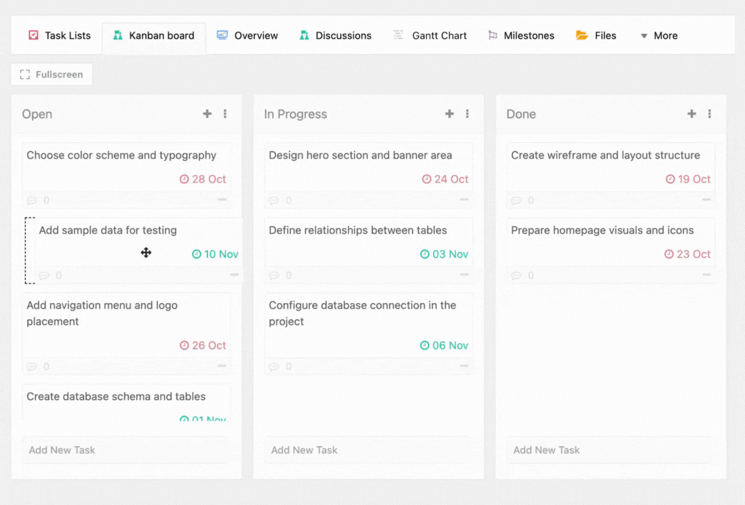745x505 pixels.
Task: Open the three-dot menu on the Open column
Action: click(225, 114)
